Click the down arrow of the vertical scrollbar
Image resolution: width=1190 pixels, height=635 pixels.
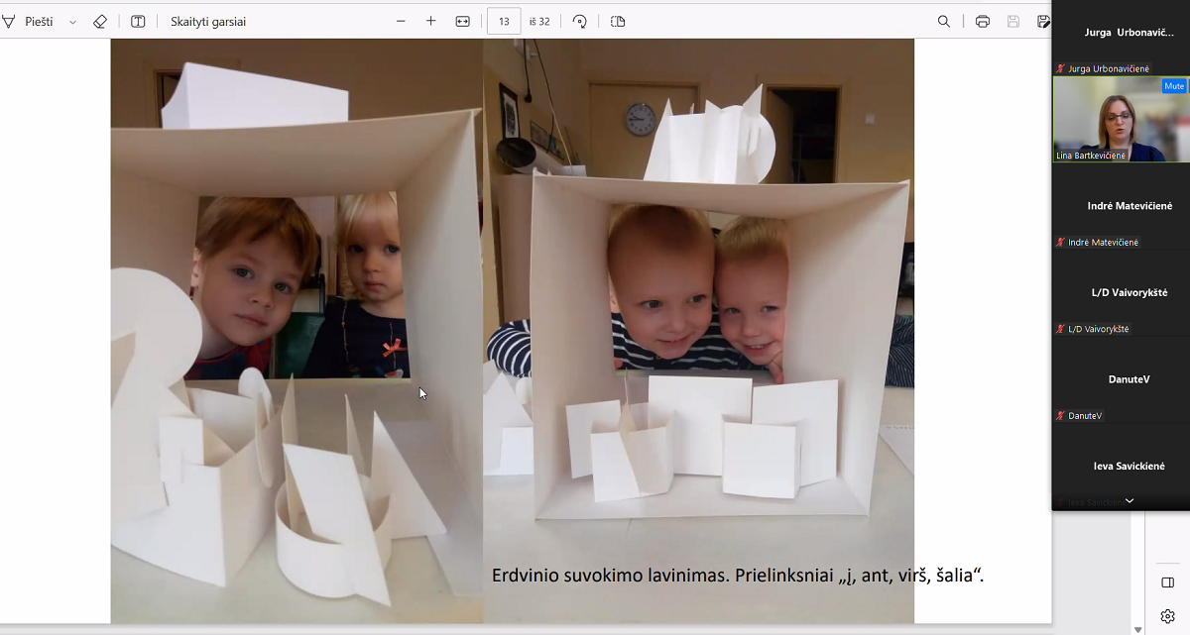click(x=1137, y=628)
